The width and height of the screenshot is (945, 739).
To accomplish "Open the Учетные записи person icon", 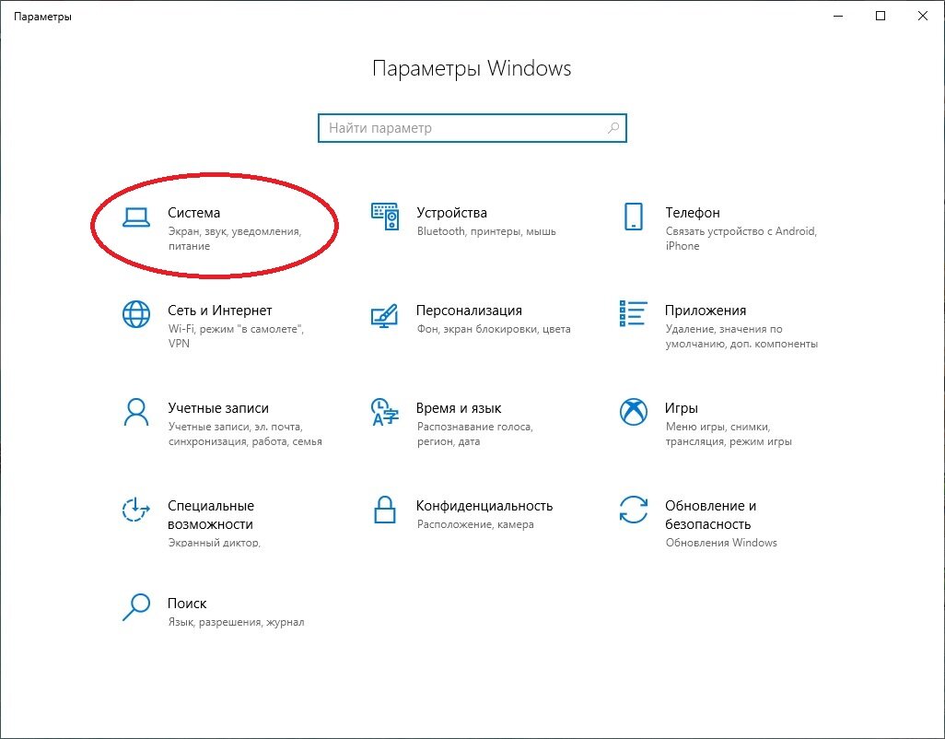I will (x=136, y=412).
